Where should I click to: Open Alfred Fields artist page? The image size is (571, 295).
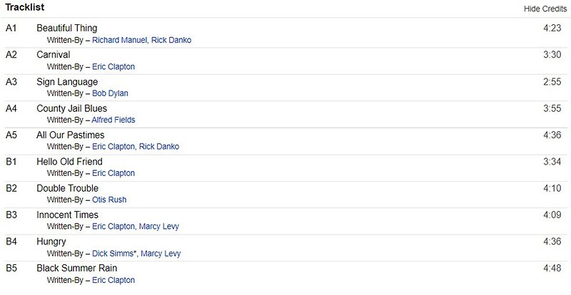point(113,120)
